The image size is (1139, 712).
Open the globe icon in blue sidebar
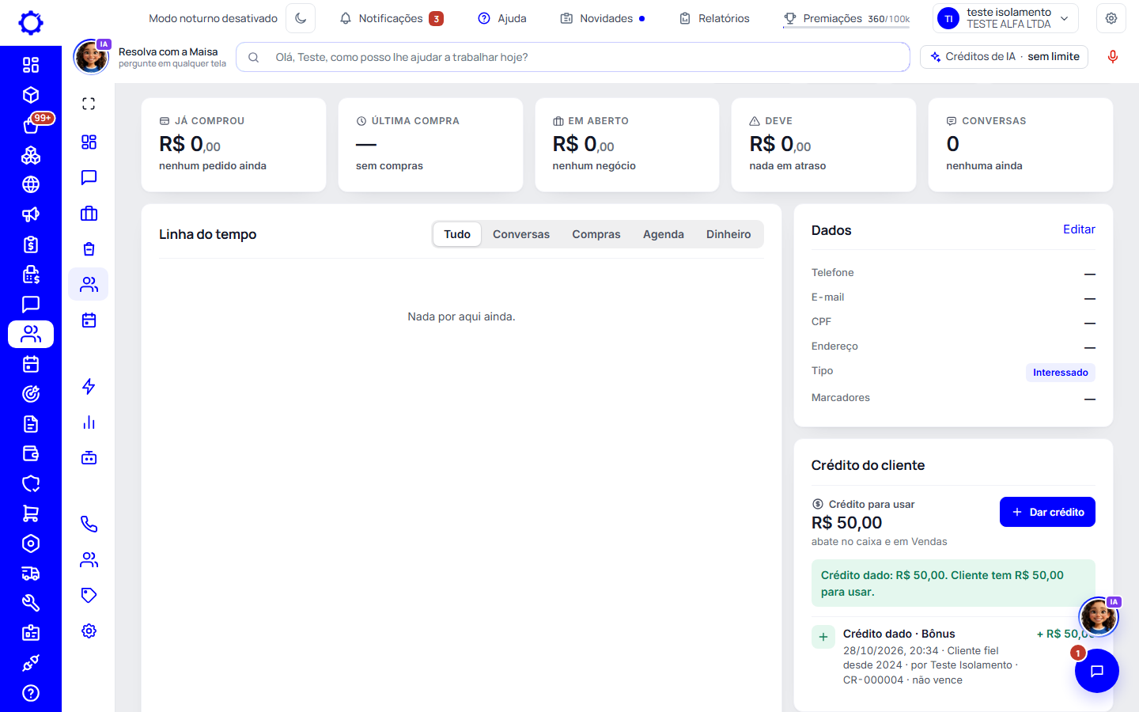coord(31,184)
